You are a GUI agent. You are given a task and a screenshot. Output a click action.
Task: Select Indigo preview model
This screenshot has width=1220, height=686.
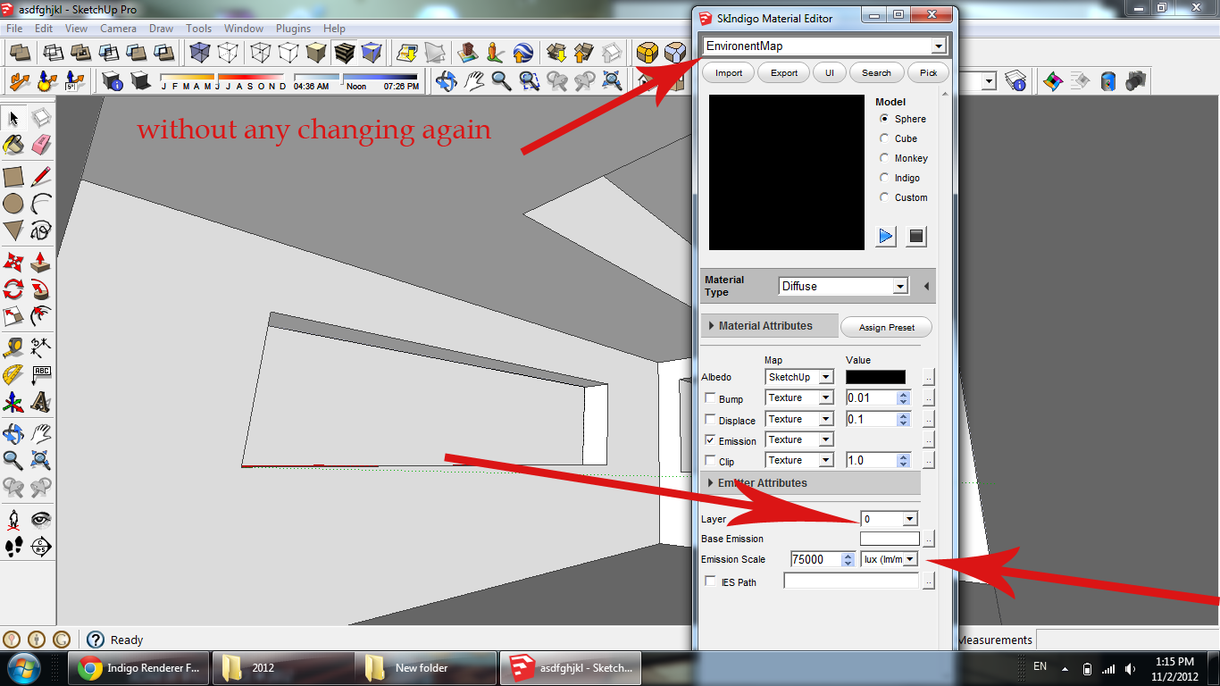point(884,178)
